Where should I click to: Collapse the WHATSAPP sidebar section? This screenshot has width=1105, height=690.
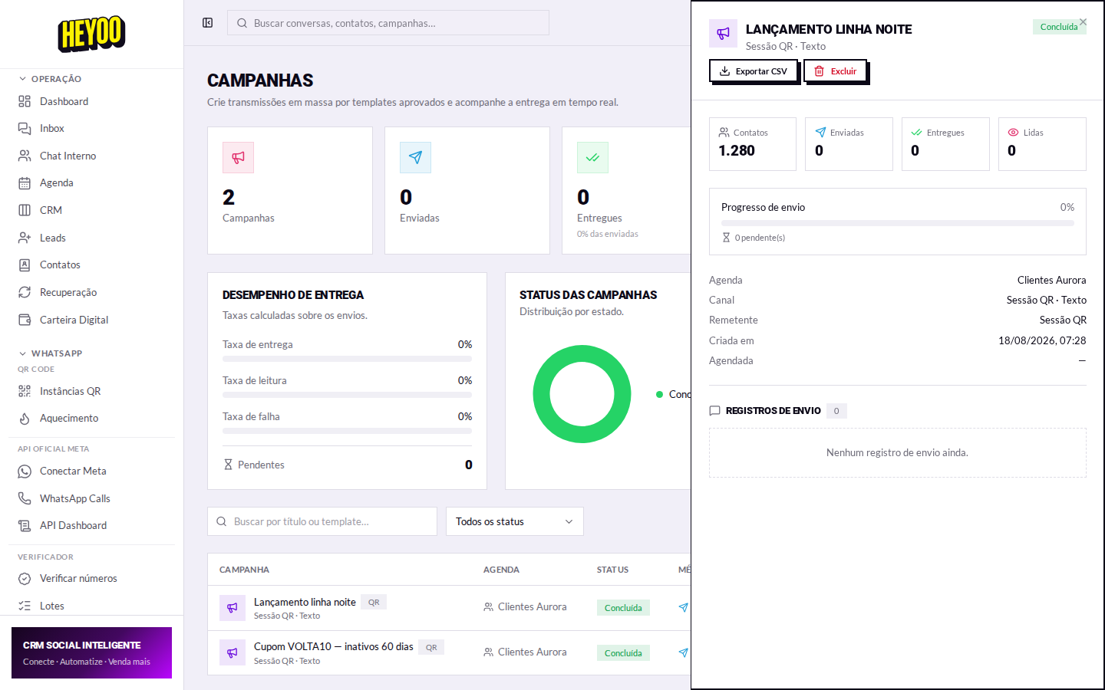tap(50, 353)
